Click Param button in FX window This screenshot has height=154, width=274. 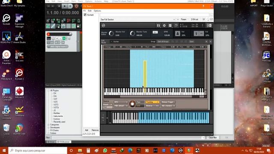tap(184, 19)
